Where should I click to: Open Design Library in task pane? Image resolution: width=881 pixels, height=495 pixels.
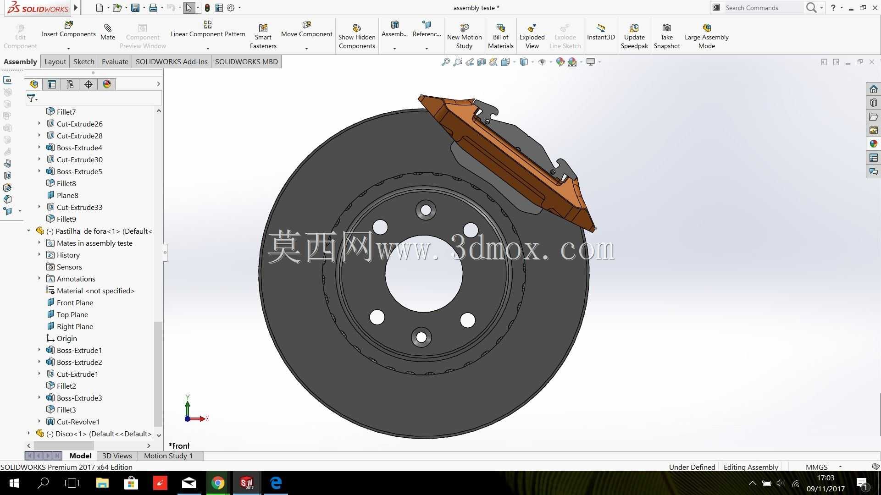tap(873, 103)
